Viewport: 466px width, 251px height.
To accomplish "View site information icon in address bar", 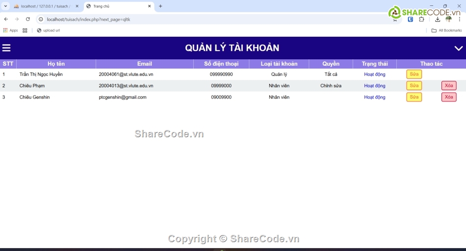I will pyautogui.click(x=41, y=19).
